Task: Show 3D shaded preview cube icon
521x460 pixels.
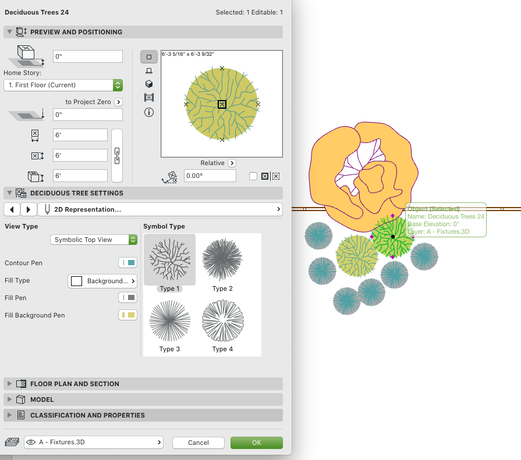Action: [149, 84]
